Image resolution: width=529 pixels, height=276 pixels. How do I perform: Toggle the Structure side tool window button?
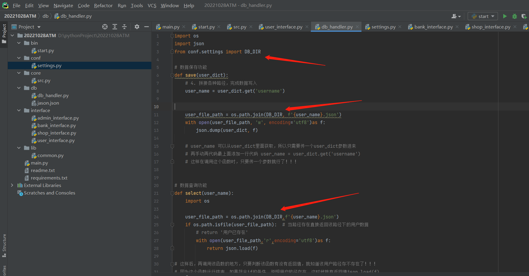click(4, 246)
